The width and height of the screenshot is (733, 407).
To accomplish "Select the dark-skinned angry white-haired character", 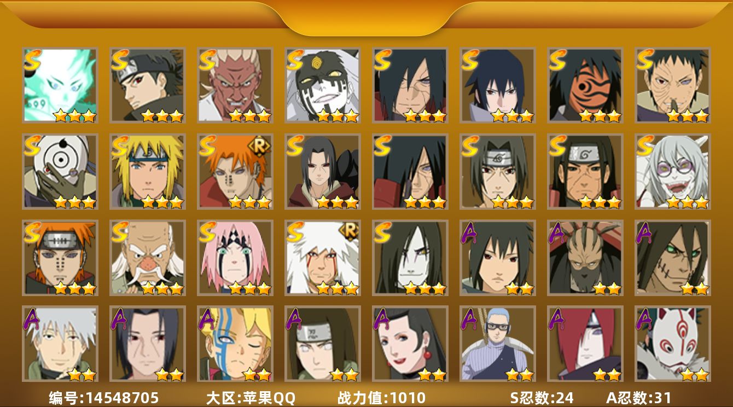I will tap(235, 85).
